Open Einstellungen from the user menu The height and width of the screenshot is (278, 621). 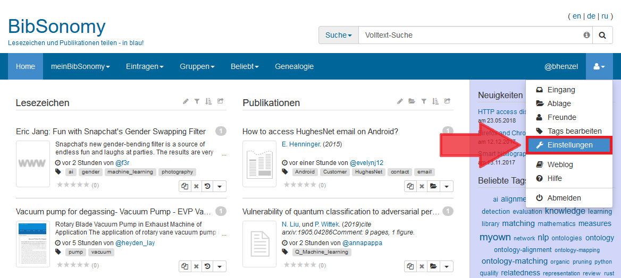(569, 145)
